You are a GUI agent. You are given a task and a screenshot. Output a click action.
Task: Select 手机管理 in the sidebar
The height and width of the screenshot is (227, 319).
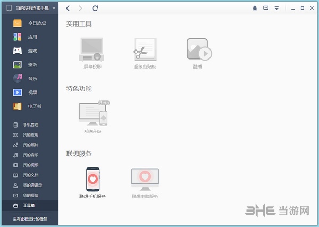[x=30, y=125]
